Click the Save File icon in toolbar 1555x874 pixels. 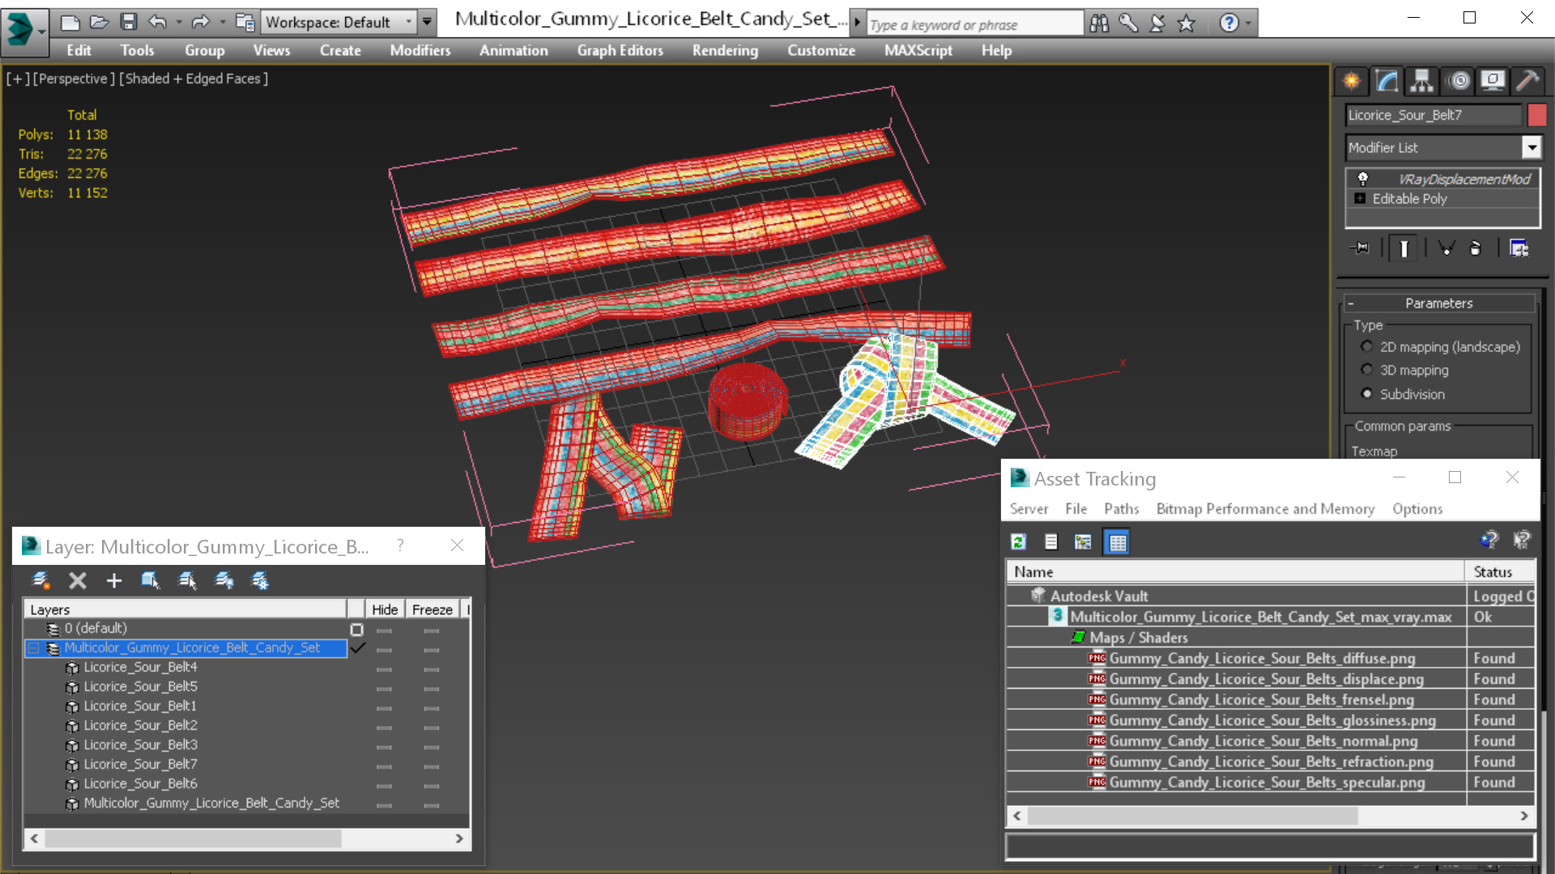pyautogui.click(x=128, y=22)
